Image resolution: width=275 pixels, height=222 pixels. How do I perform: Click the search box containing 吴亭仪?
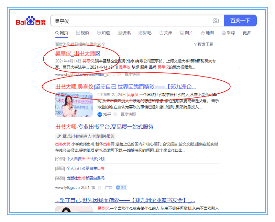tap(131, 21)
